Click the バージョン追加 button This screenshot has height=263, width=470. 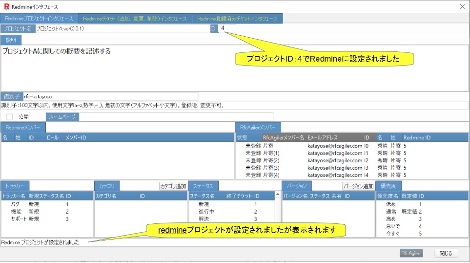point(359,186)
